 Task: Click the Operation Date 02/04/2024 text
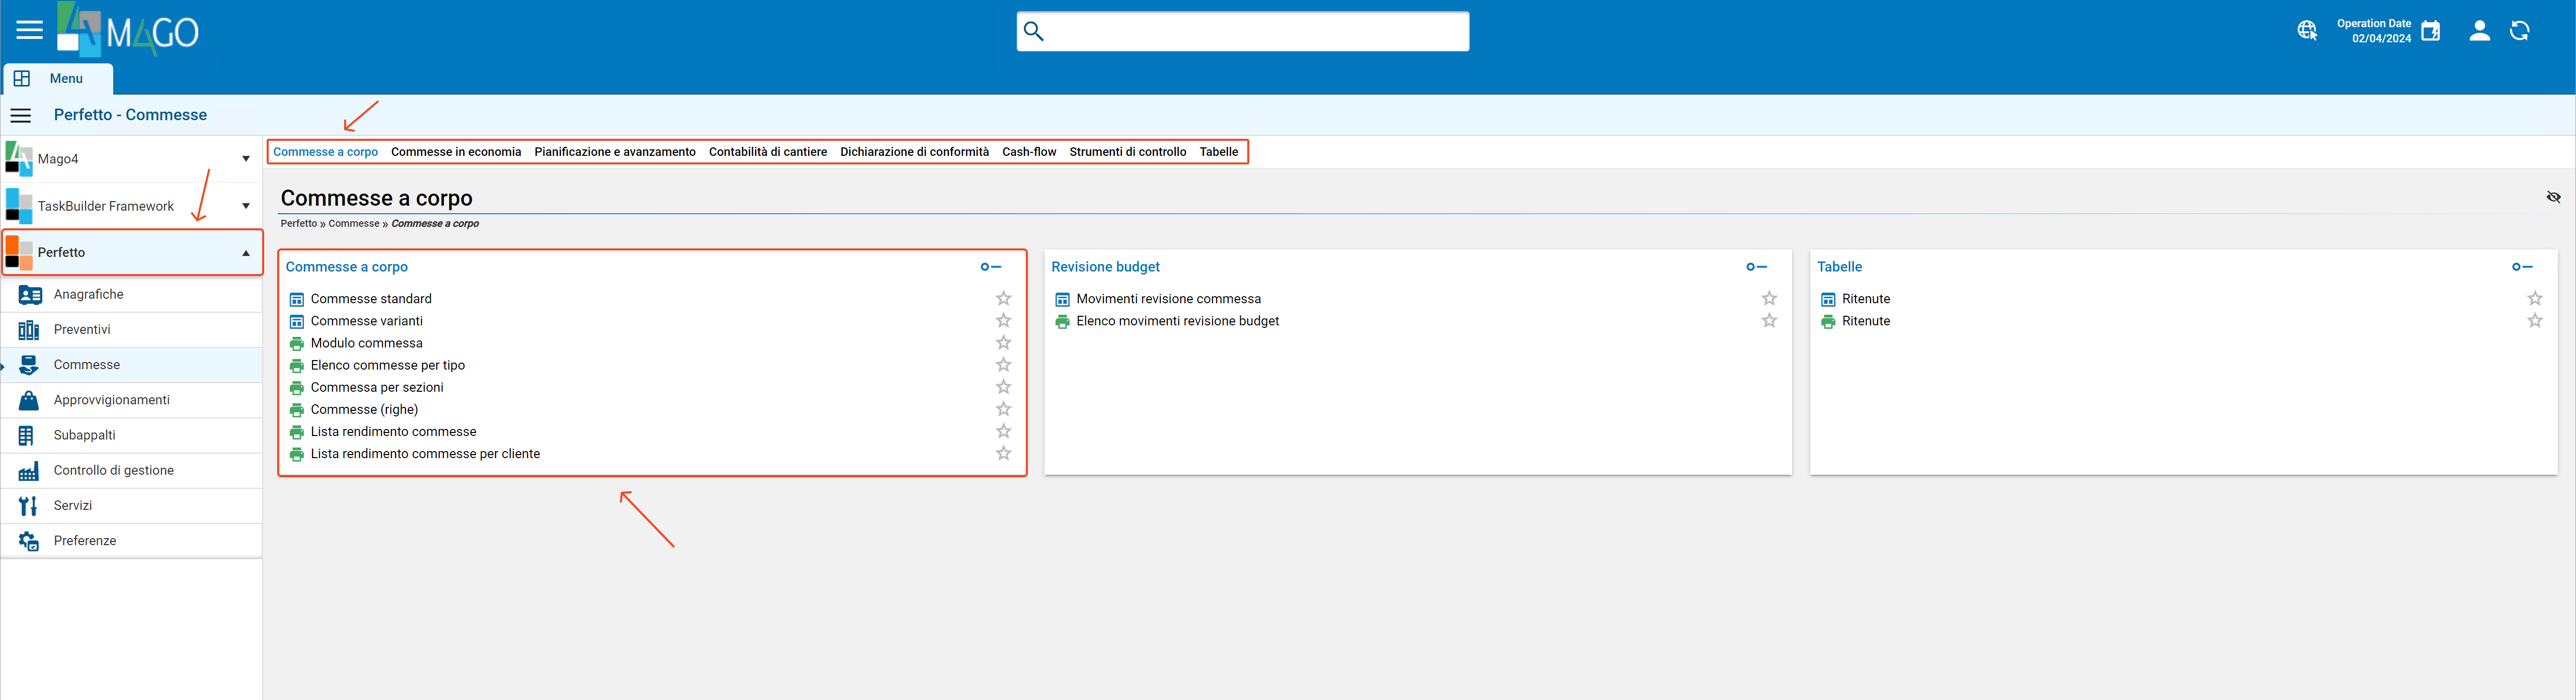[x=2374, y=31]
